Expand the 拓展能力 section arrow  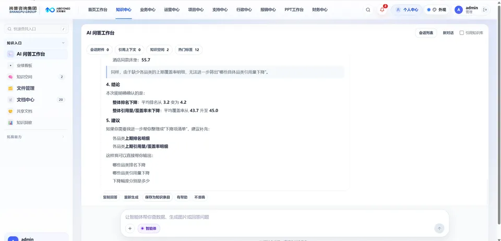[63, 137]
